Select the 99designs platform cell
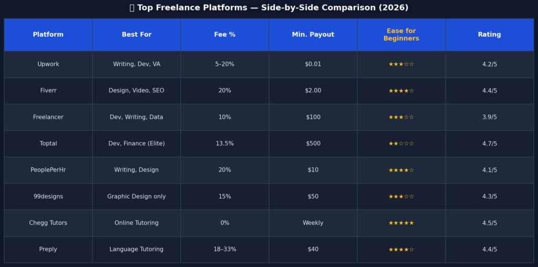 pyautogui.click(x=48, y=196)
